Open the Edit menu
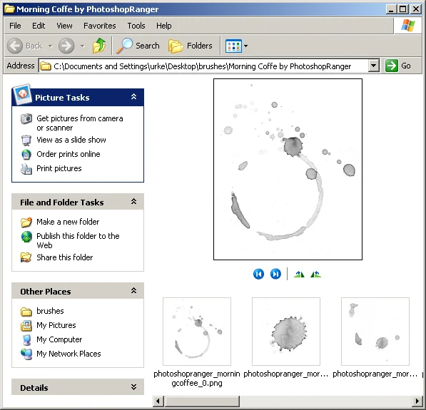426x410 pixels. click(39, 26)
